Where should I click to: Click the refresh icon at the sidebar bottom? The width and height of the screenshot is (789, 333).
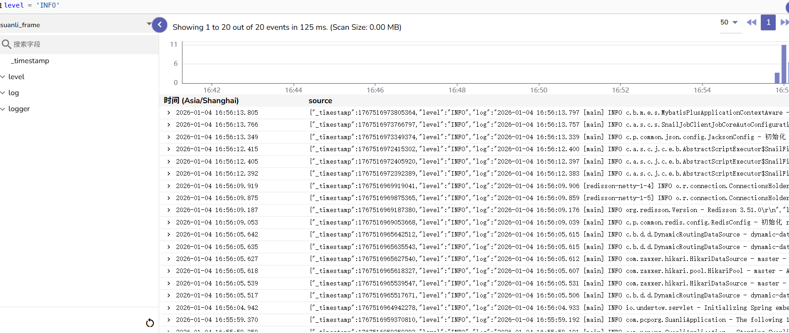click(150, 323)
